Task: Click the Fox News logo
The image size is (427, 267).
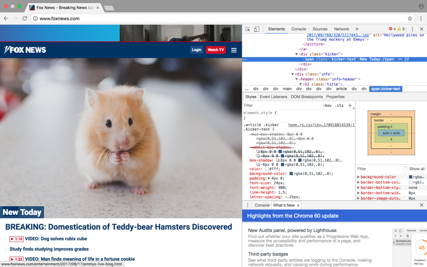Action: click(25, 50)
